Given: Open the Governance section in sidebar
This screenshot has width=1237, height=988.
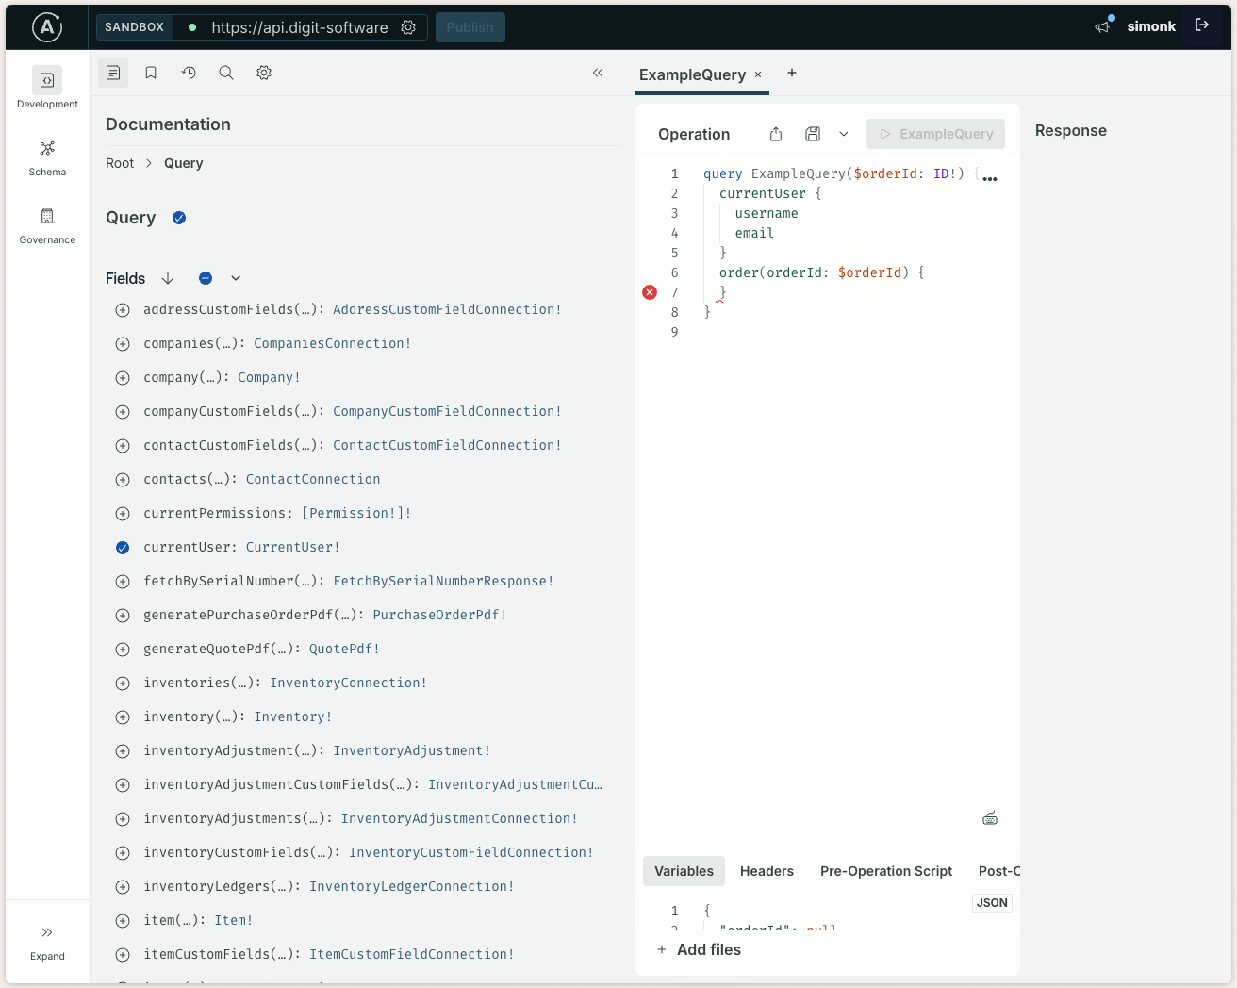Looking at the screenshot, I should [x=47, y=226].
